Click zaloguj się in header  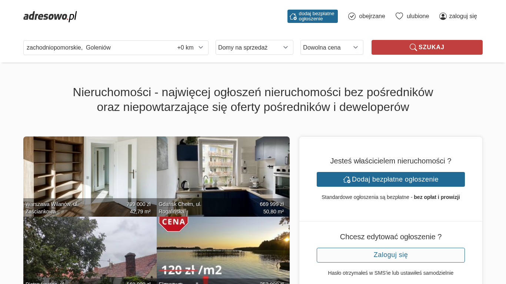click(x=463, y=16)
